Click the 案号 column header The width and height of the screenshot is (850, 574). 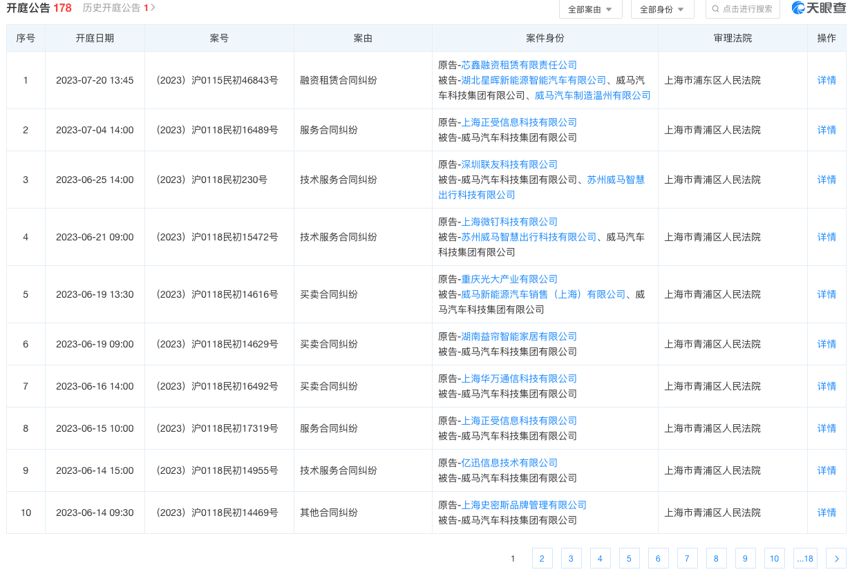click(219, 38)
